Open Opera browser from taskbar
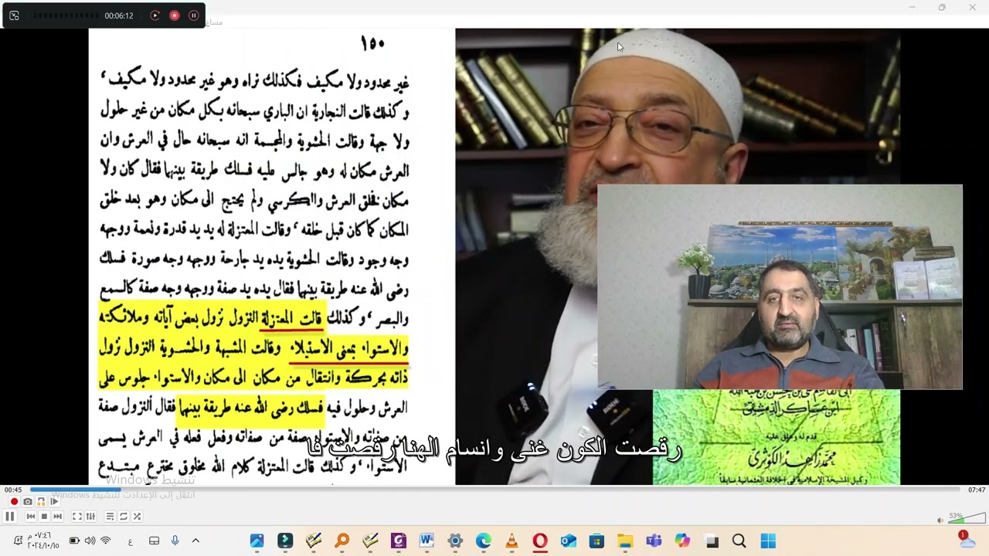Screen dimensions: 989x556 pos(540,541)
